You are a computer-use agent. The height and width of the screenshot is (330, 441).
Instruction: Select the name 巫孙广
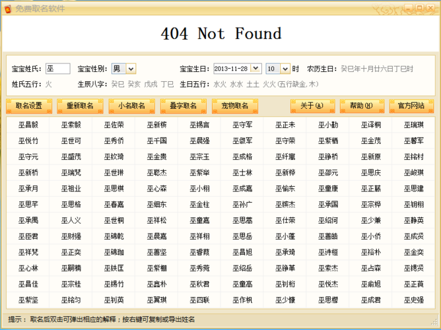coord(242,205)
